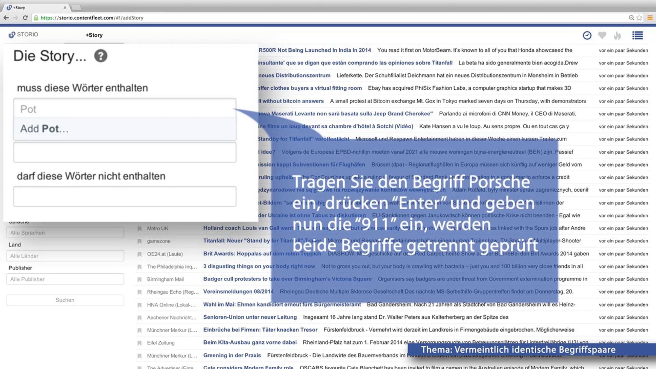The height and width of the screenshot is (369, 656).
Task: Open the Alle Sprachen dropdown
Action: point(65,233)
